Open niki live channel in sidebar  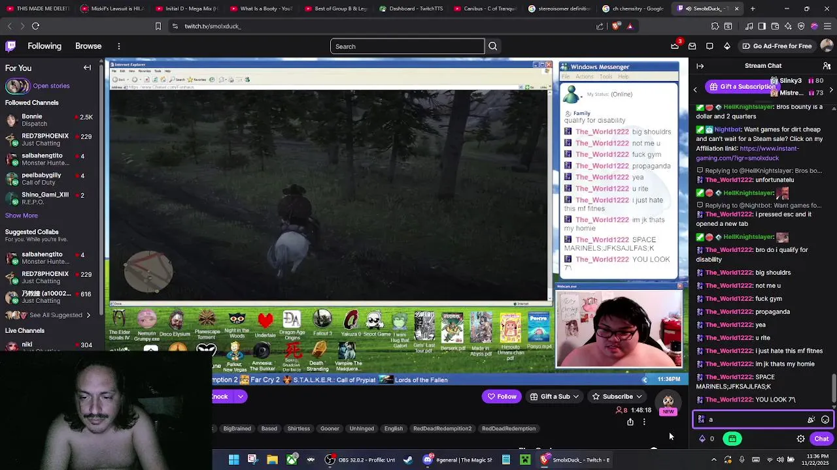click(50, 347)
